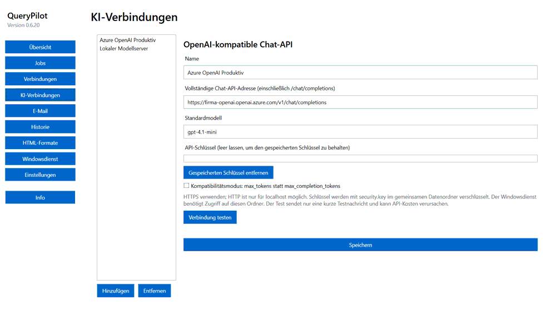Go to Jobs section

click(x=40, y=63)
